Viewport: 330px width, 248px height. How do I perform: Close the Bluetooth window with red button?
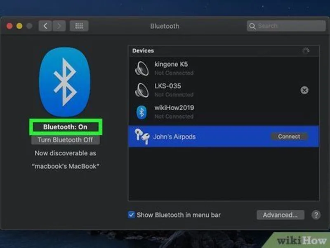[9, 26]
